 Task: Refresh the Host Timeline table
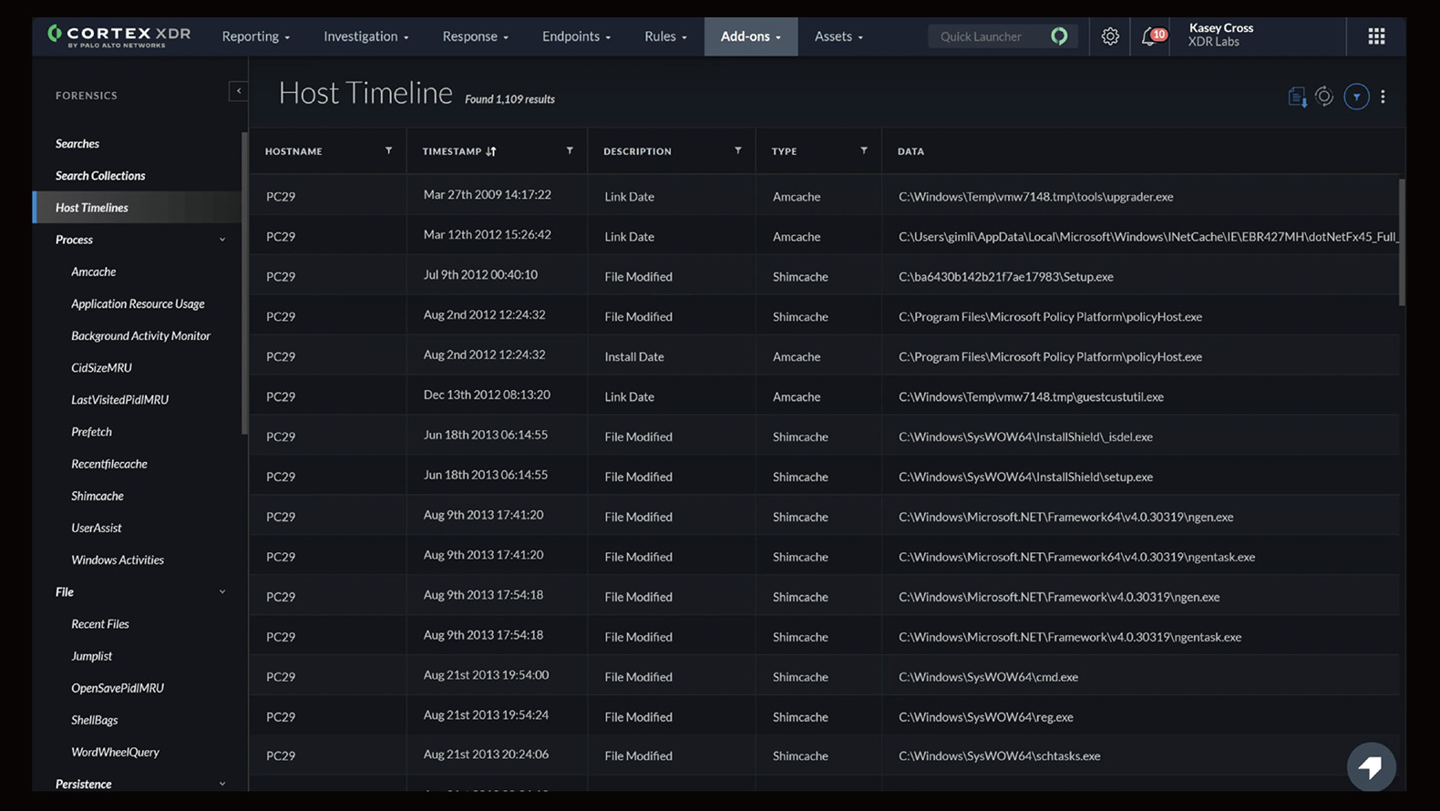point(1324,97)
